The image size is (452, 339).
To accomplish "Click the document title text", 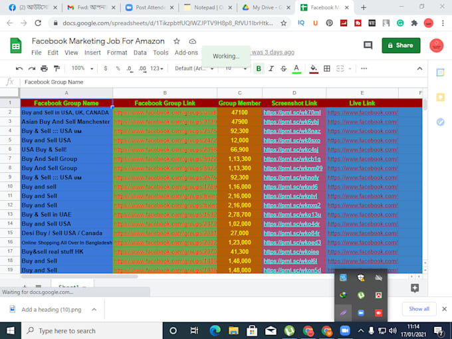I will pyautogui.click(x=98, y=41).
